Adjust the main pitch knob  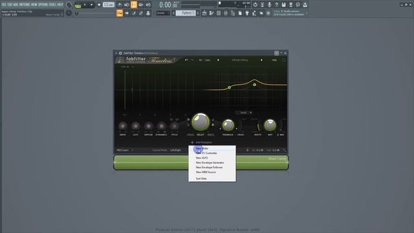pos(69,13)
